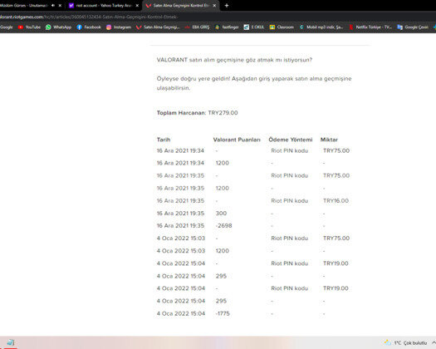This screenshot has width=436, height=349.
Task: Open the Satın Alma Geçmişi bookmark
Action: coord(158,27)
